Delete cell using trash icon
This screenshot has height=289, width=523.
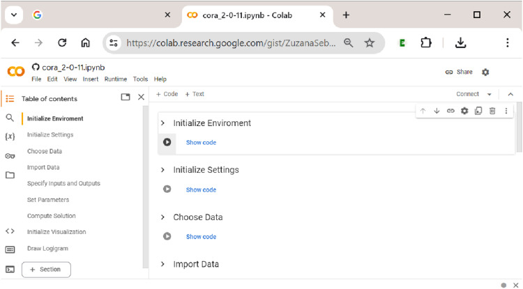[x=492, y=111]
